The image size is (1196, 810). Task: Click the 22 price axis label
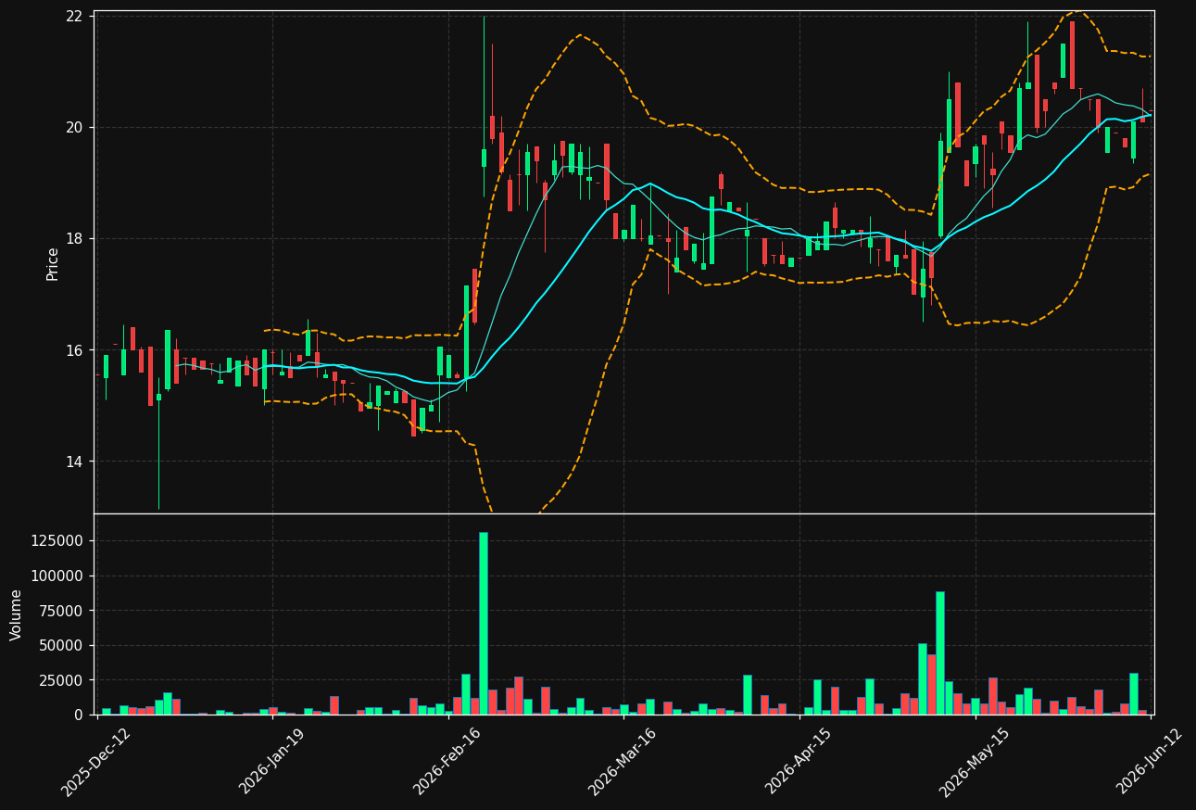[x=74, y=17]
